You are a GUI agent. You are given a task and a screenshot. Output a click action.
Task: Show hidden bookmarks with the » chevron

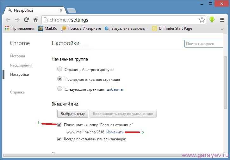point(222,29)
